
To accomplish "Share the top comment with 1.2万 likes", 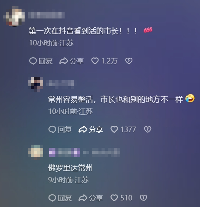I will [x=72, y=61].
